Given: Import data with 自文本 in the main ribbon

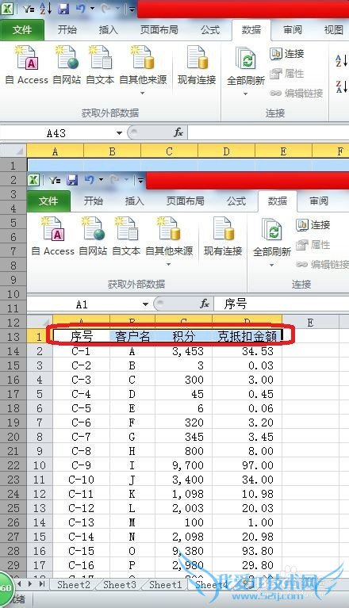Looking at the screenshot, I should 100,65.
